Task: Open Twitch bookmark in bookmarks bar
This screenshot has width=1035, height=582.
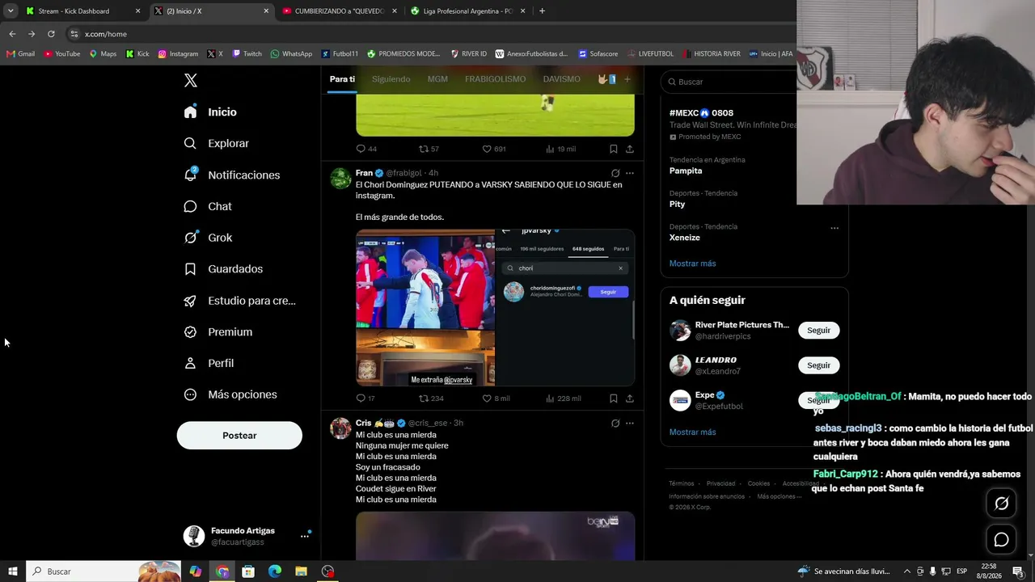Action: (x=247, y=54)
